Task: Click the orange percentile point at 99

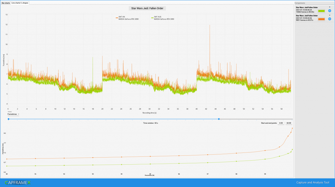Action: point(265,150)
